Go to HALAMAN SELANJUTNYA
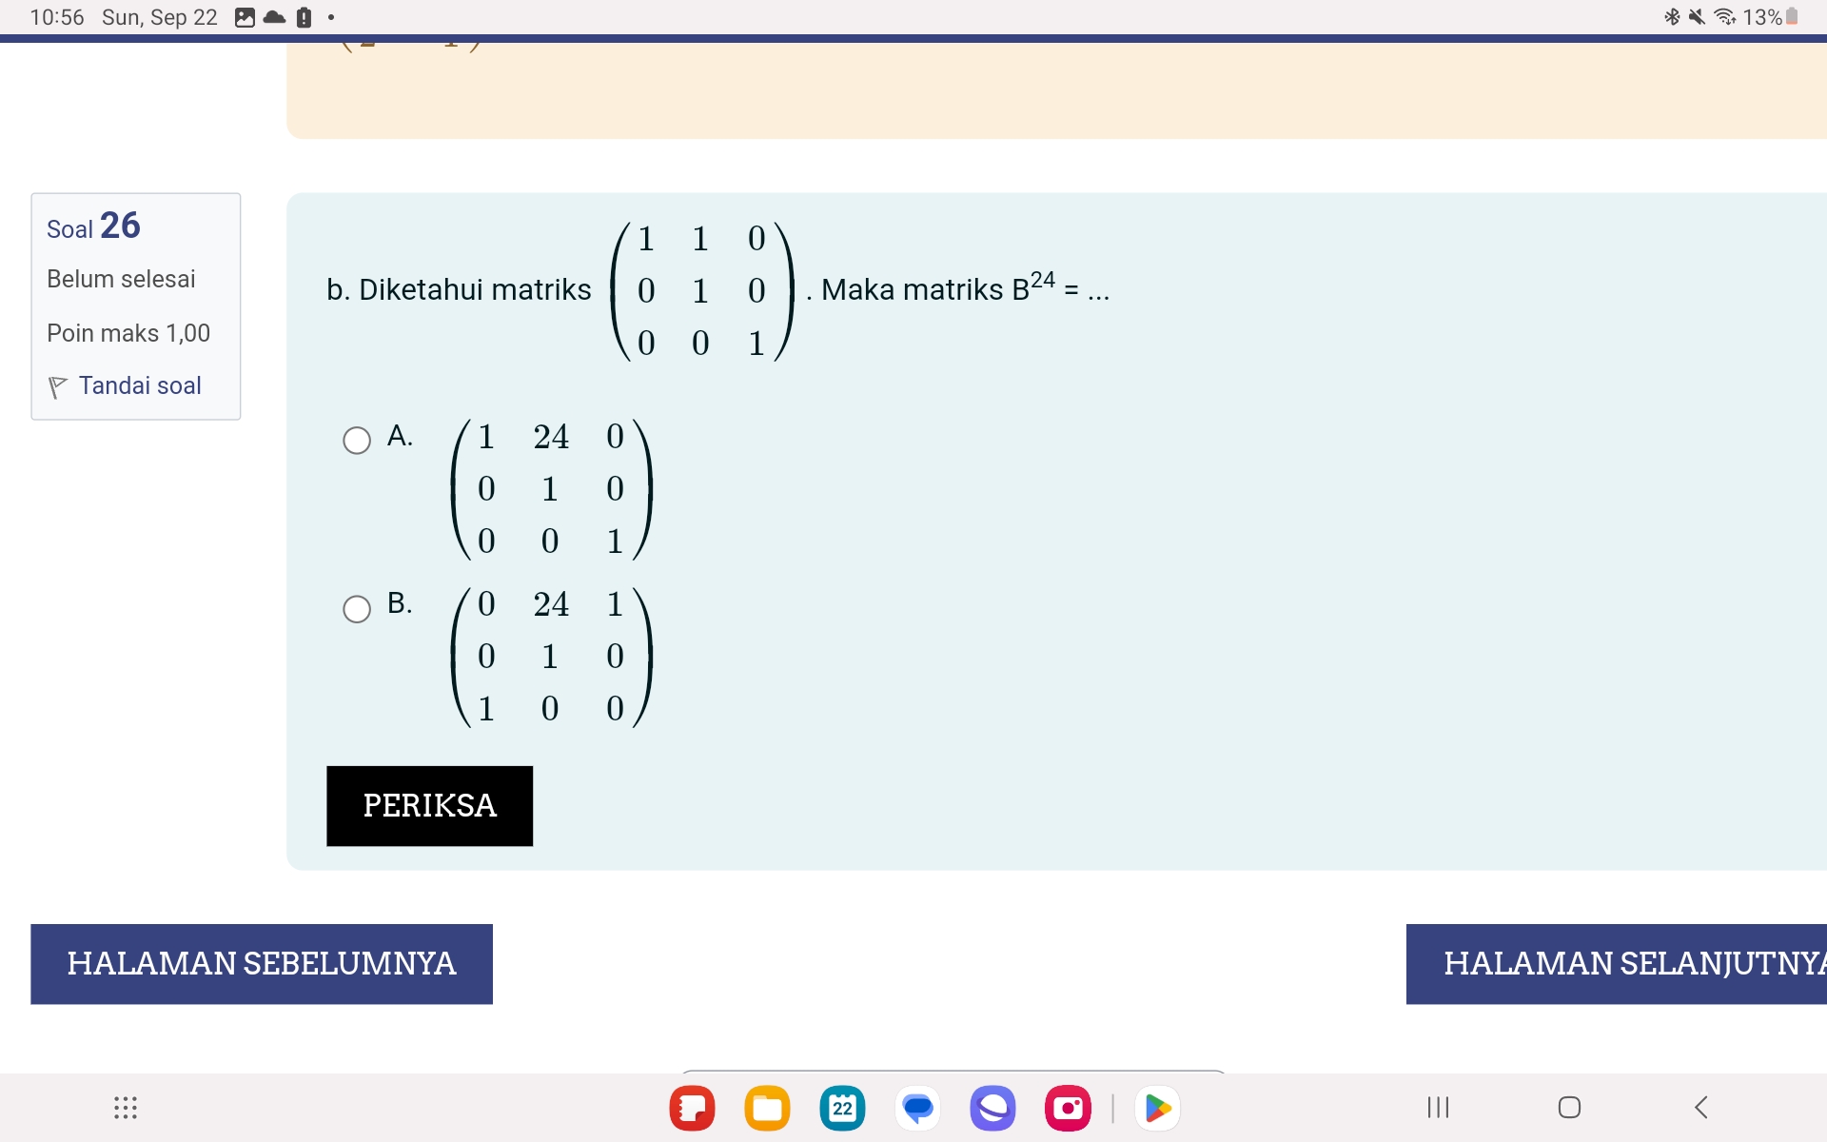This screenshot has height=1142, width=1827. 1617,963
